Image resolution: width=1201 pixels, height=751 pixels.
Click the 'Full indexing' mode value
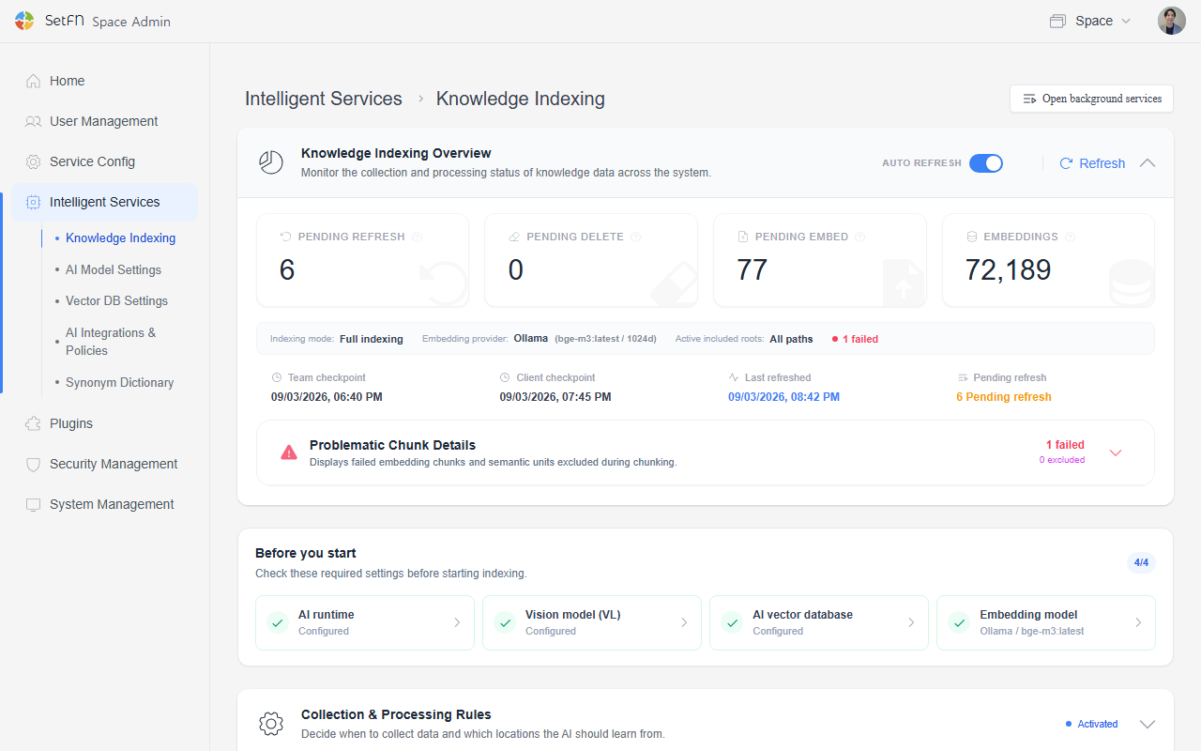tap(372, 339)
